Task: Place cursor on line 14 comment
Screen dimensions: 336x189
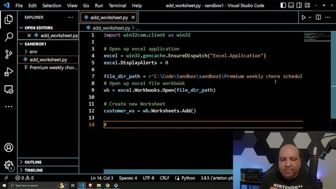Action: [x=105, y=124]
